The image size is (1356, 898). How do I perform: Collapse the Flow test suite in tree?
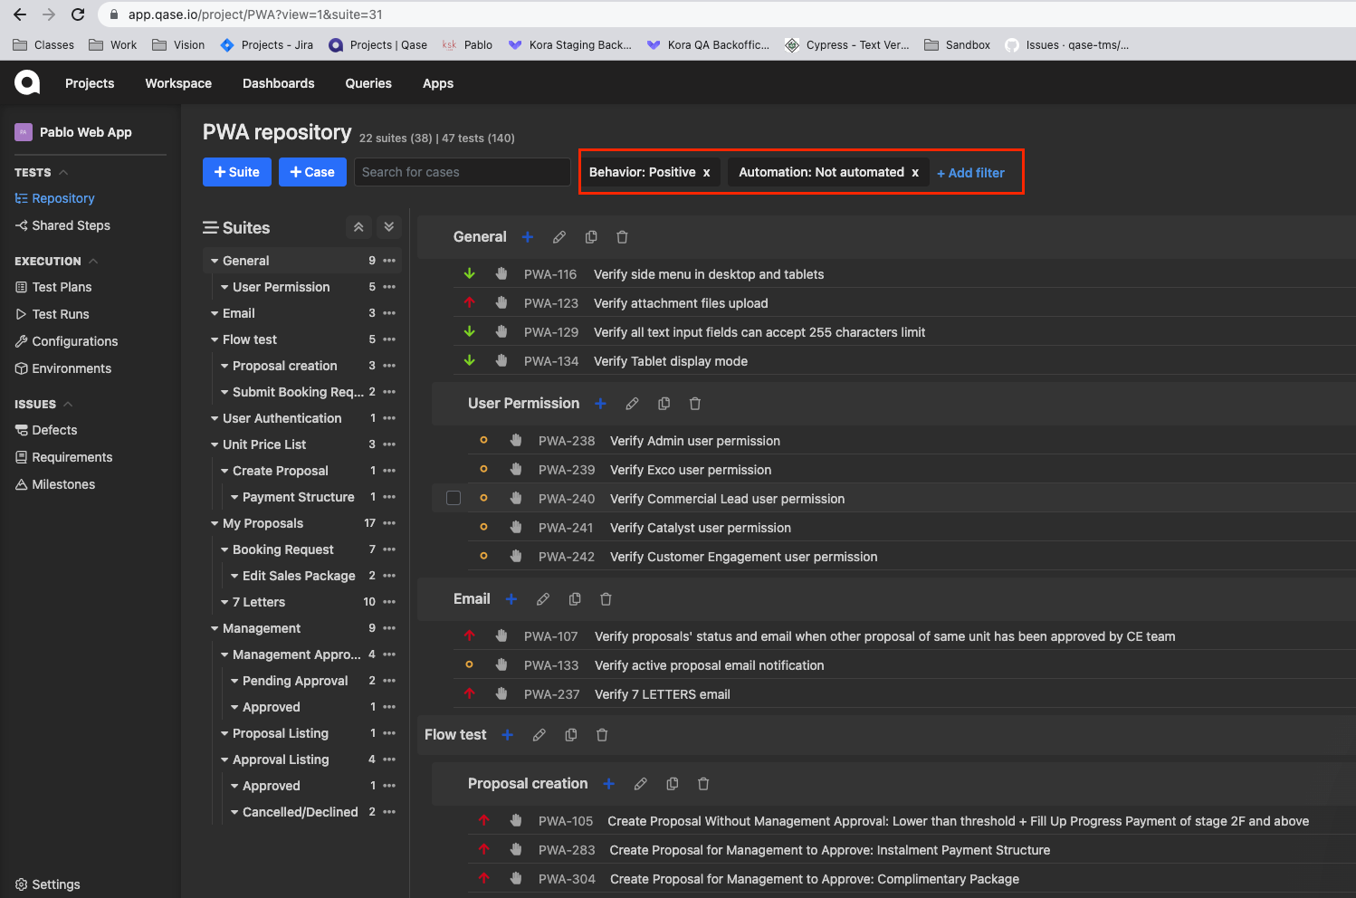(x=215, y=339)
